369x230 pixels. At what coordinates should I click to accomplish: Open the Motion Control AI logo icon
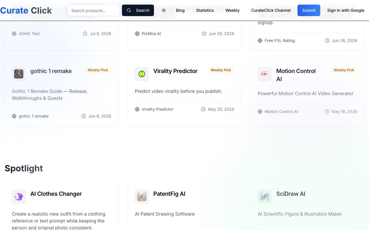click(x=265, y=74)
